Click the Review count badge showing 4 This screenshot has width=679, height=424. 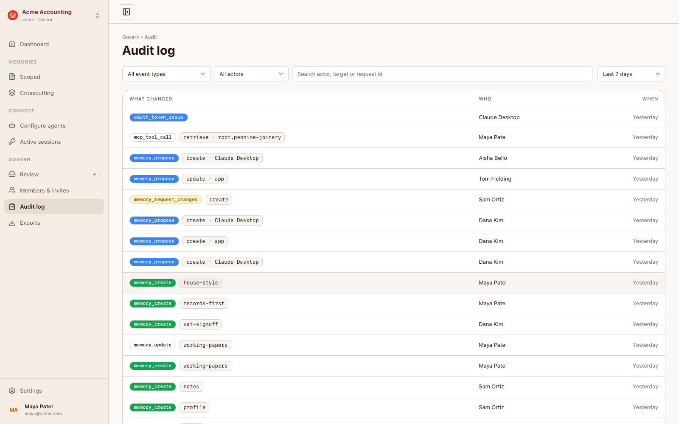click(x=94, y=174)
